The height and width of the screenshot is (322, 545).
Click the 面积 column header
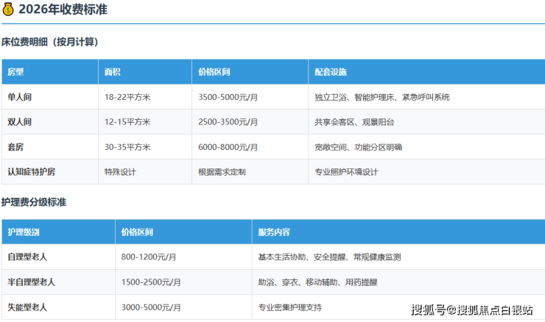click(x=112, y=72)
